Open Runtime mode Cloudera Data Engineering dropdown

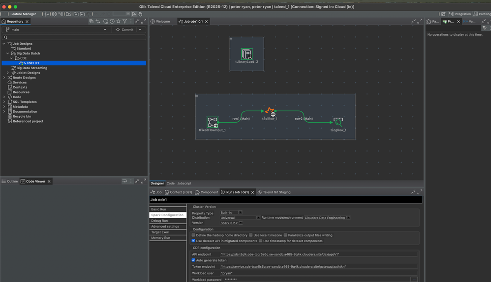(348, 218)
